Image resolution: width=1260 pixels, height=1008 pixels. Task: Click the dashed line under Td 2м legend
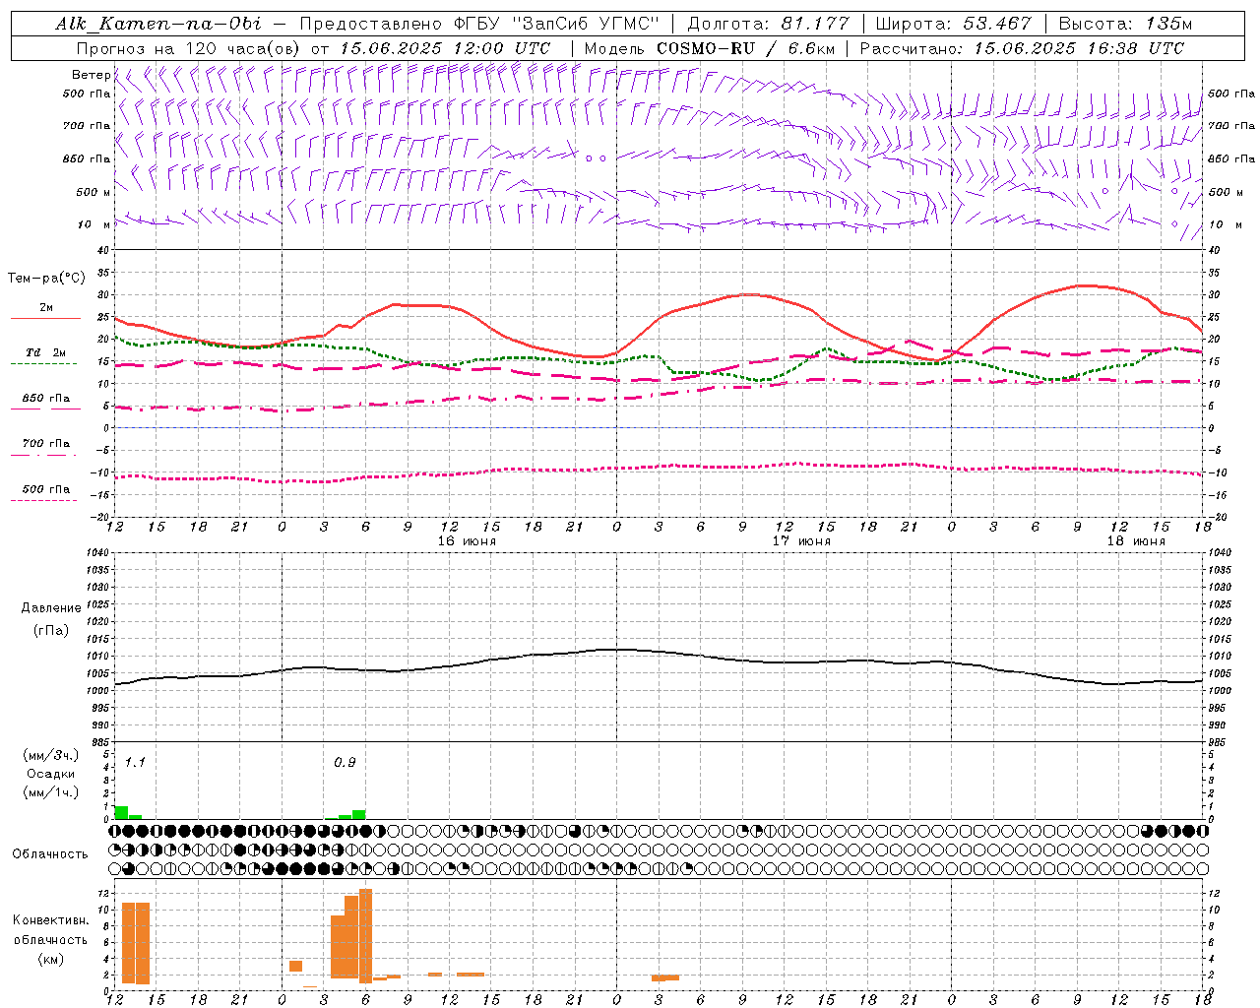click(x=44, y=364)
